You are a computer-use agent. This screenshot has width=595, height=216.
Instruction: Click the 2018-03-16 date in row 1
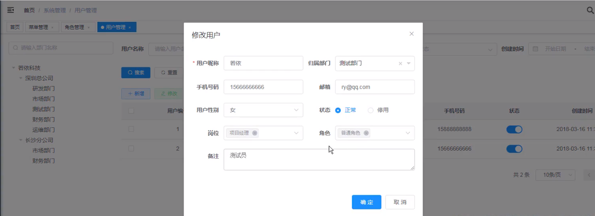[x=575, y=130]
